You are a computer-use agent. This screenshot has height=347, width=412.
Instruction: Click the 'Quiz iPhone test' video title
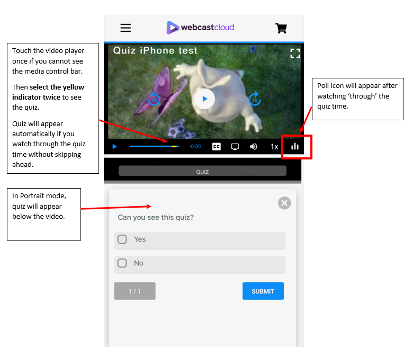click(155, 50)
